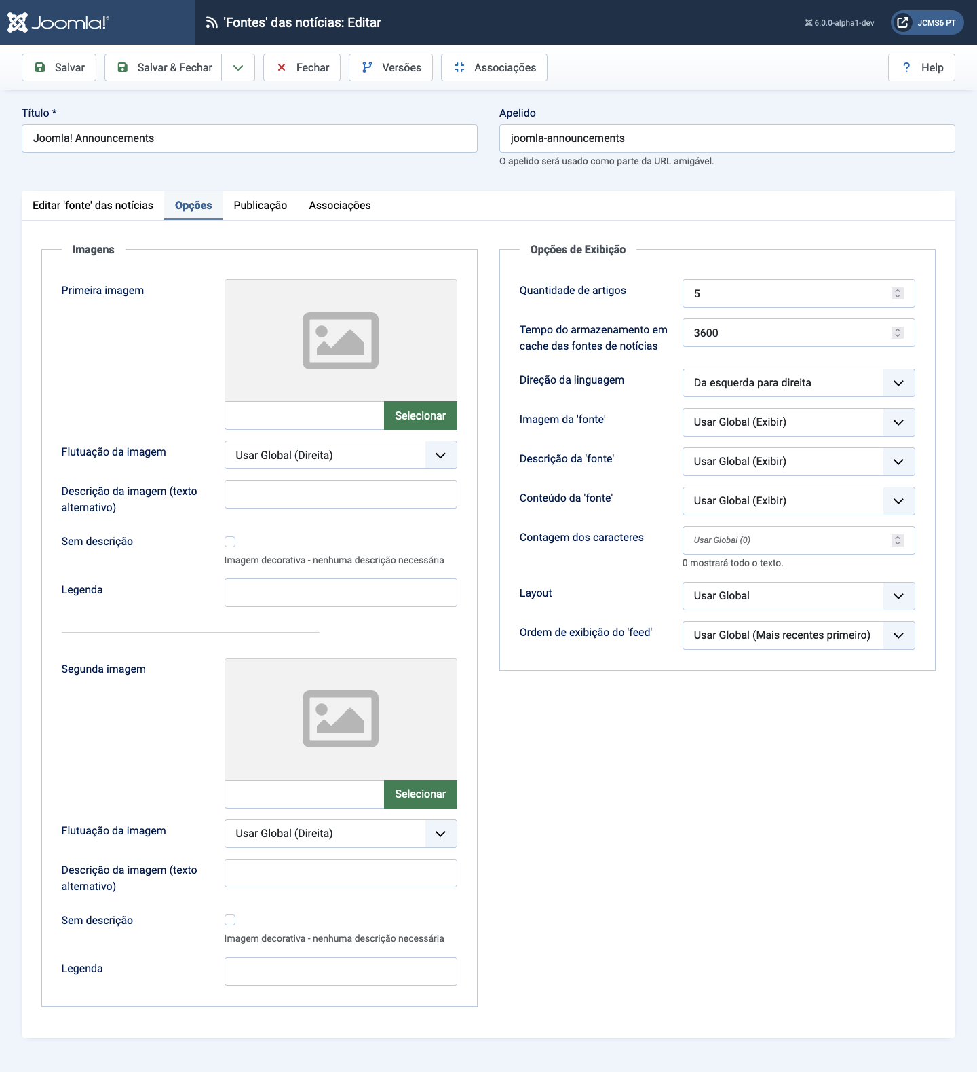Click the red X Fechar button
977x1072 pixels.
tap(302, 67)
